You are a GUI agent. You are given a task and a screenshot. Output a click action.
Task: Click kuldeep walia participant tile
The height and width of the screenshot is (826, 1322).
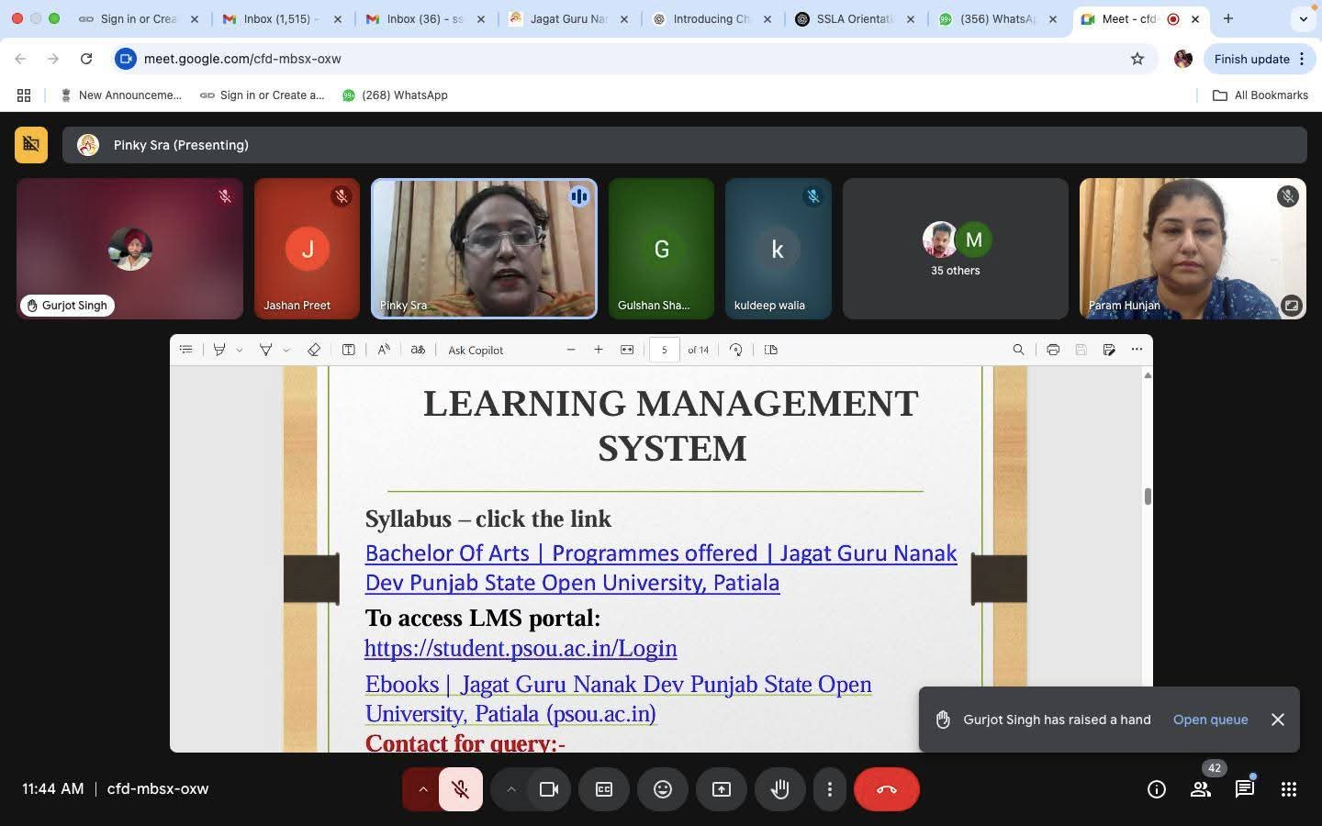click(x=778, y=249)
